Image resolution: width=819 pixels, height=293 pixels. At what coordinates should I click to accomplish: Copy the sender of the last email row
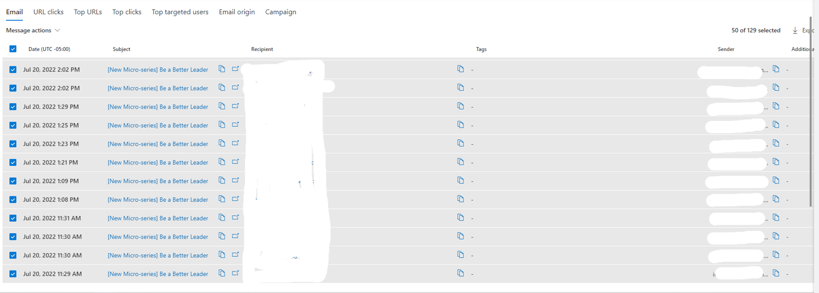[776, 273]
